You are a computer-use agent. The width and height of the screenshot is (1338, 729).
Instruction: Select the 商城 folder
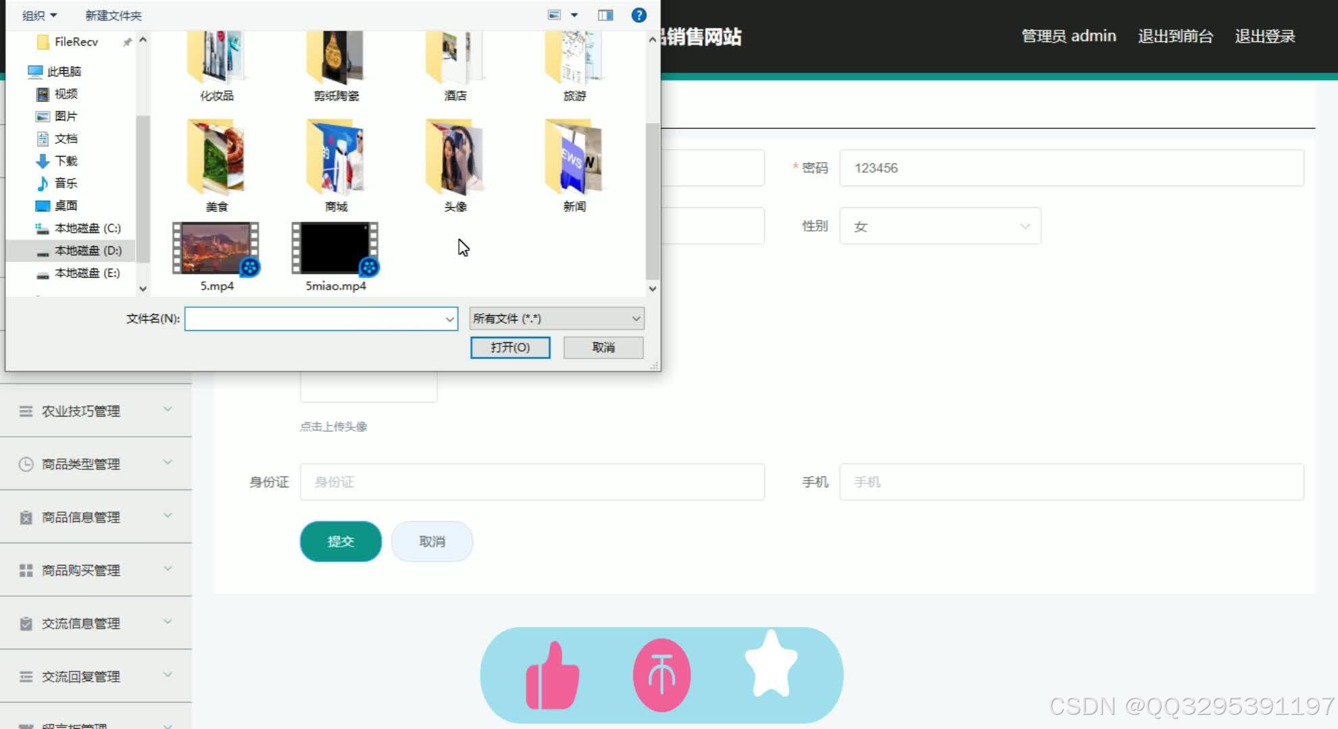[336, 165]
